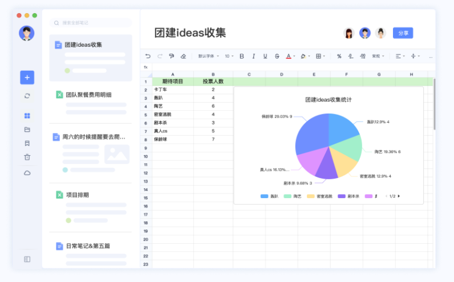Toggle the 密室逃脱 legend item in chart
Screen dimensions: 454x282
point(319,196)
